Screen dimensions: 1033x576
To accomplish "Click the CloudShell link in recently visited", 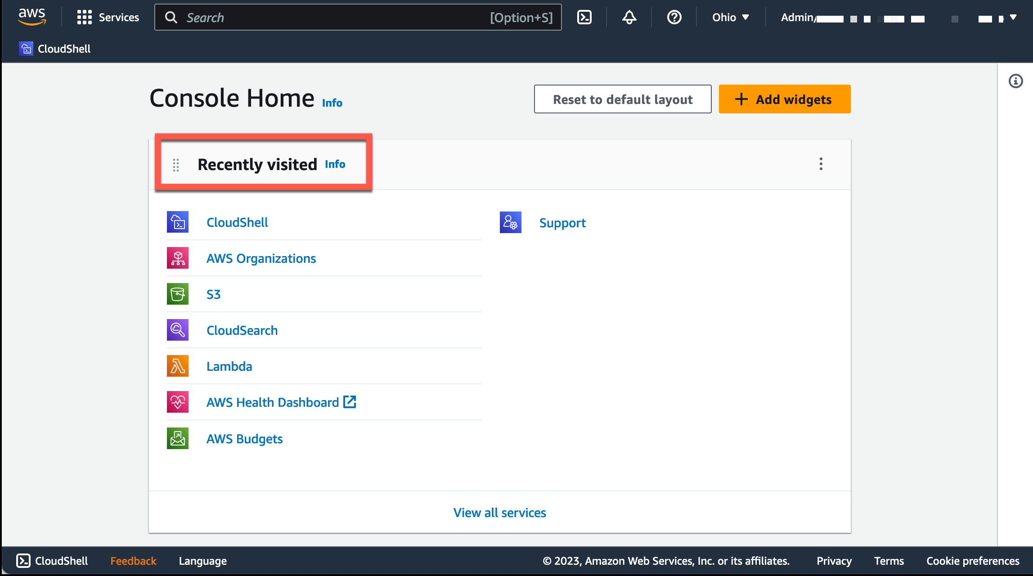I will pyautogui.click(x=237, y=222).
